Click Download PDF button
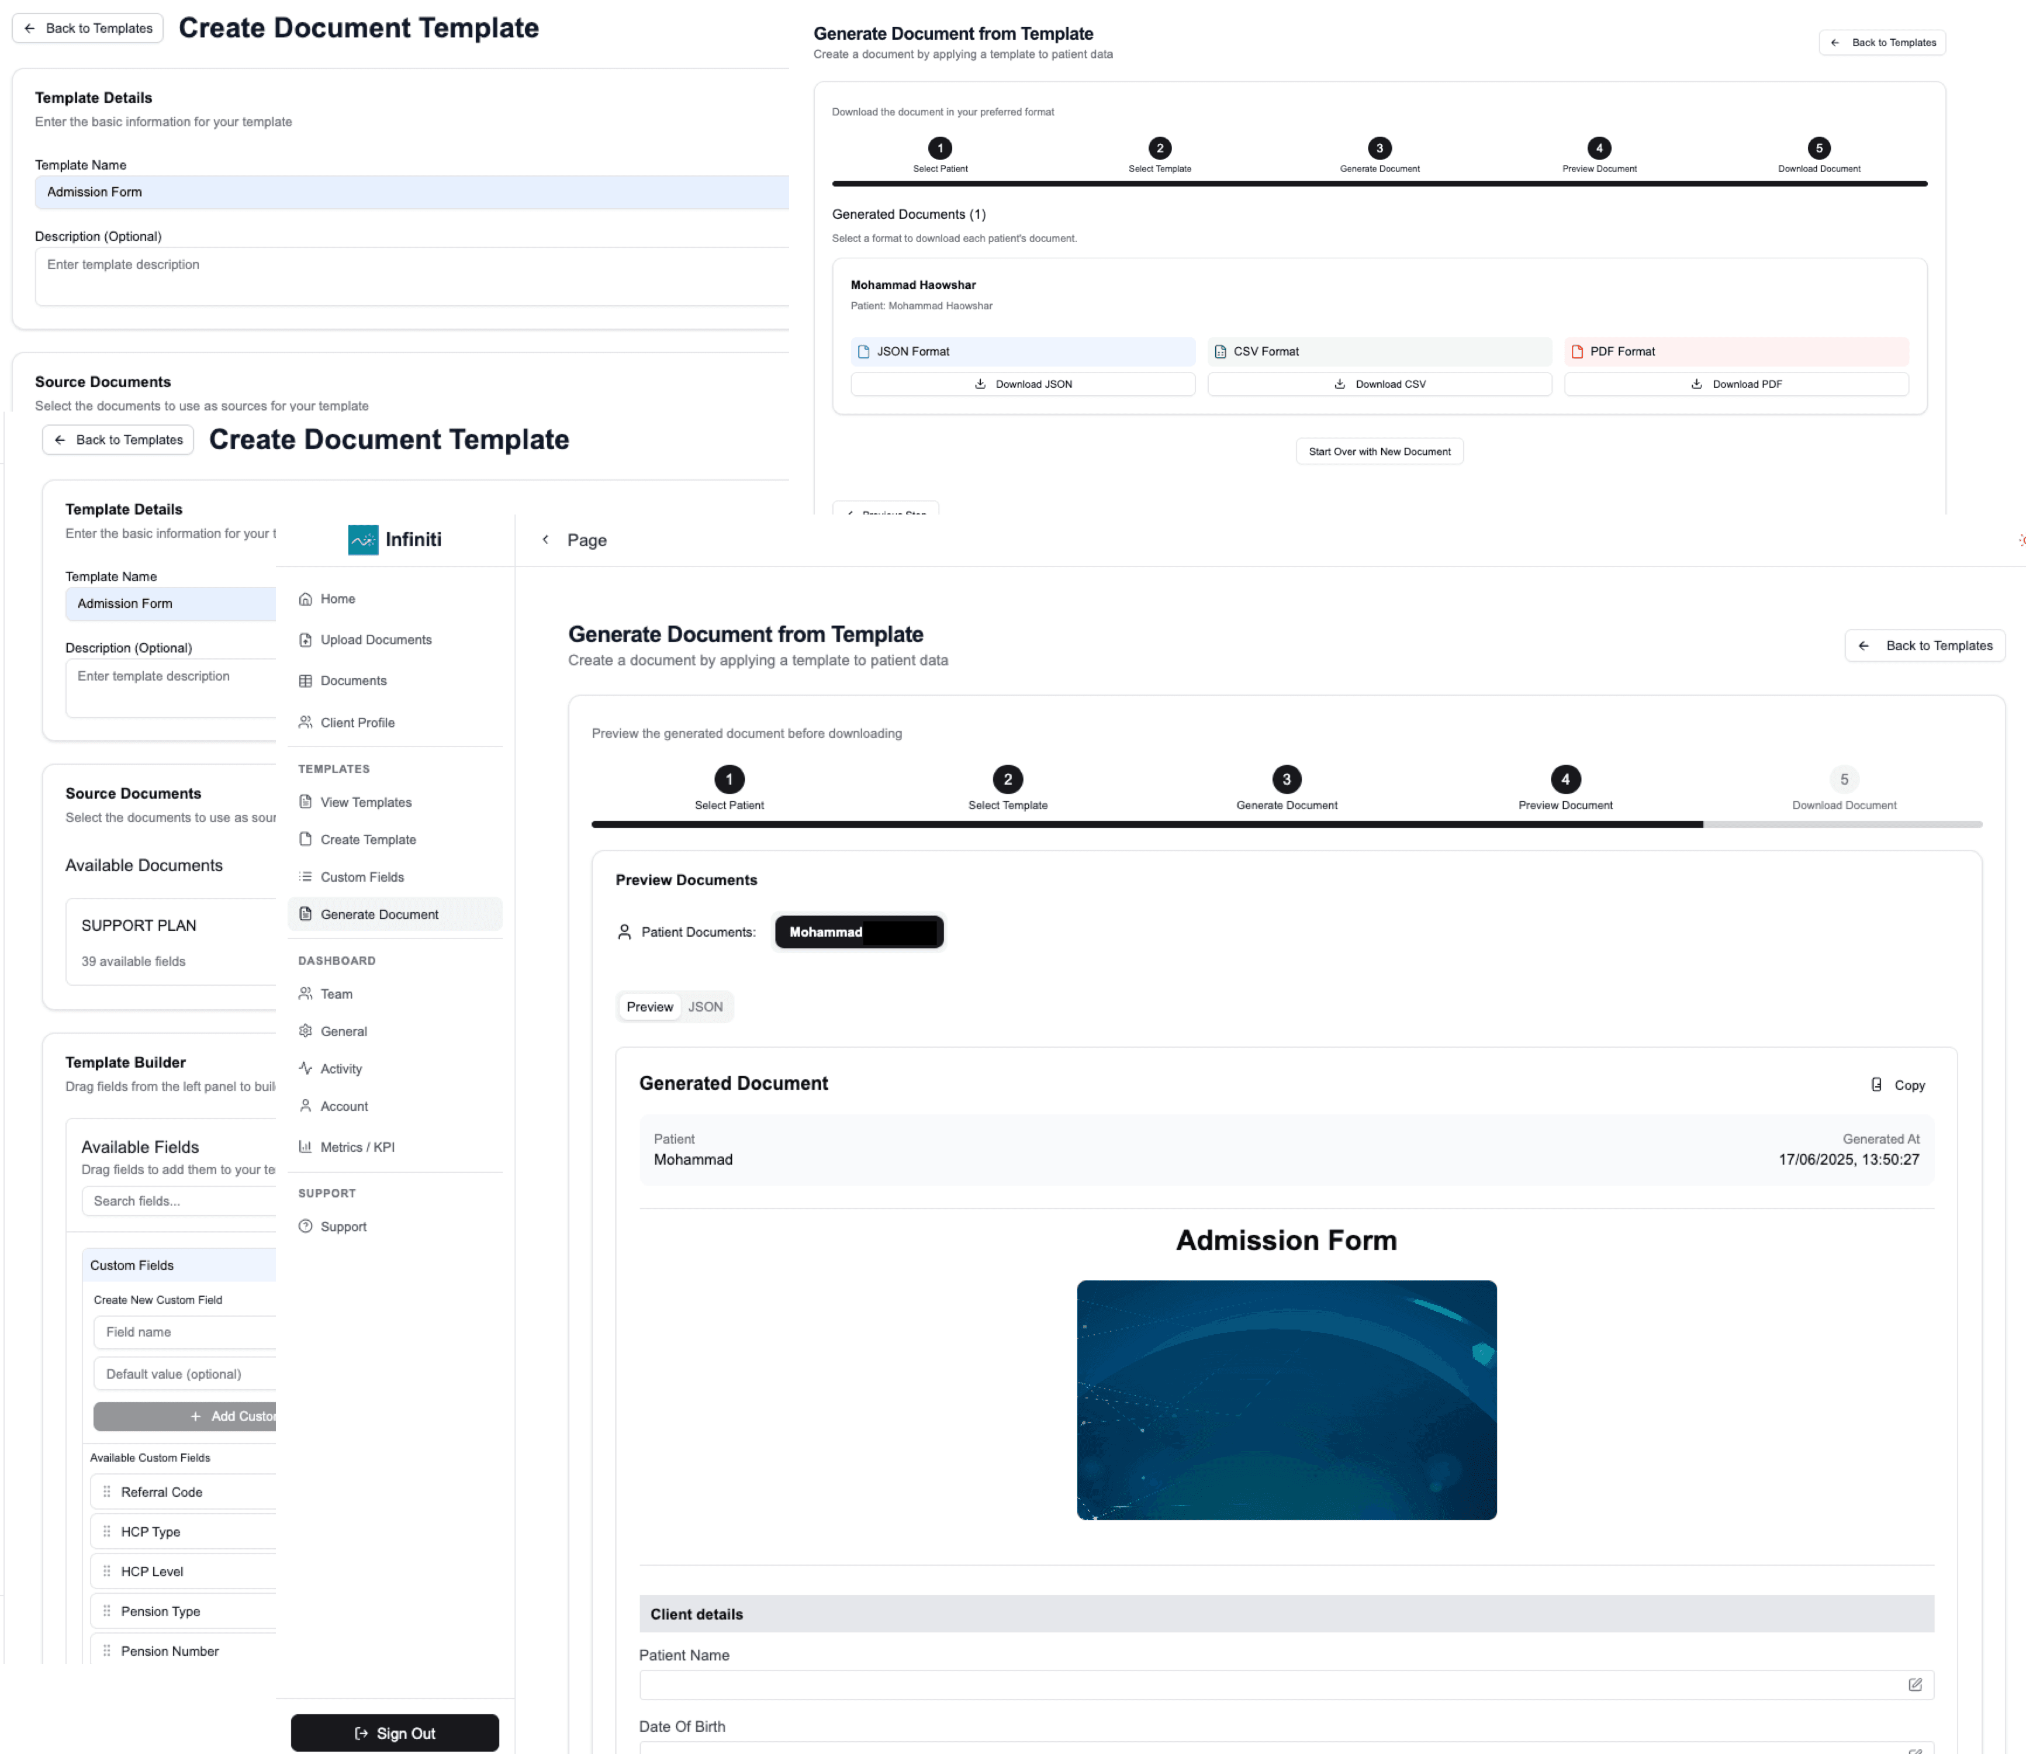This screenshot has width=2026, height=1754. 1735,384
